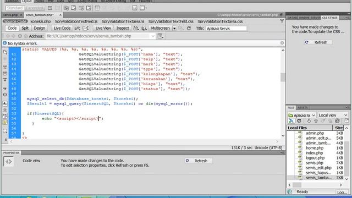Open Frames dropdown in Layout bar
Image resolution: width=352 pixels, height=198 pixels.
click(143, 8)
